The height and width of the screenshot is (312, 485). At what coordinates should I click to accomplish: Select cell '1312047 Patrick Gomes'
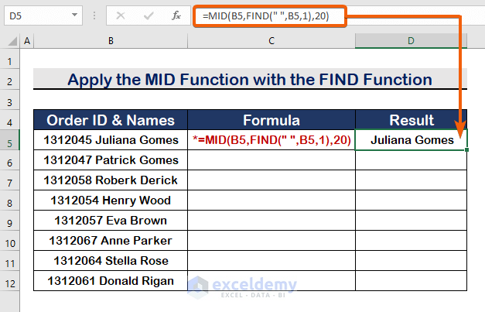[x=111, y=160]
